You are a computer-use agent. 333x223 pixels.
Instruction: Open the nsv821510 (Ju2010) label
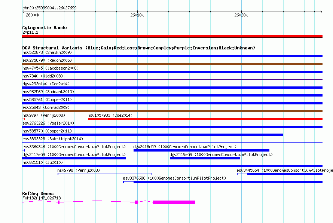43,162
